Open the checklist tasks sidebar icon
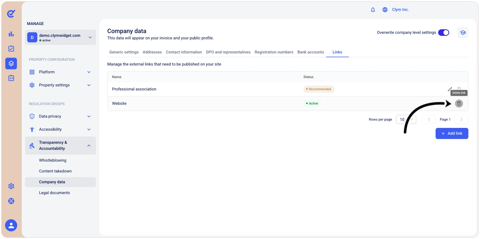The image size is (480, 239). tap(11, 49)
